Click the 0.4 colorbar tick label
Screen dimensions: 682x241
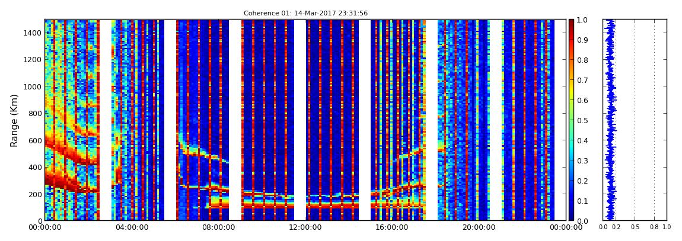point(584,141)
